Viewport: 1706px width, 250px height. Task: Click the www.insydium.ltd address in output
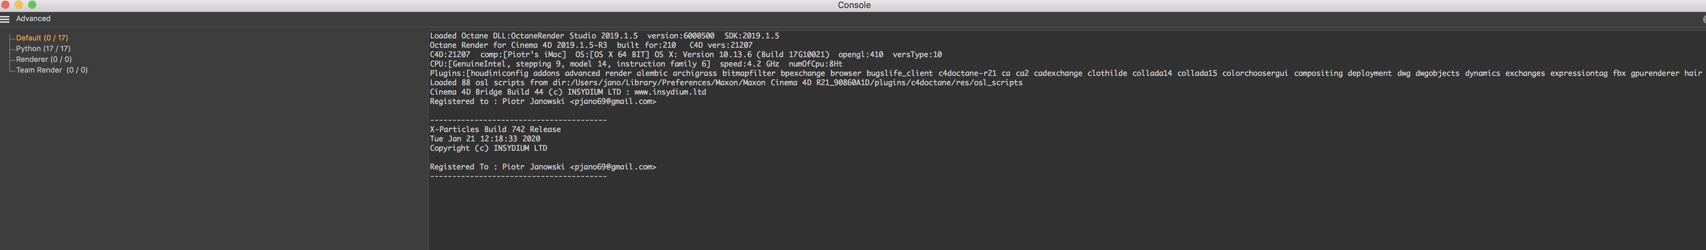click(x=670, y=92)
